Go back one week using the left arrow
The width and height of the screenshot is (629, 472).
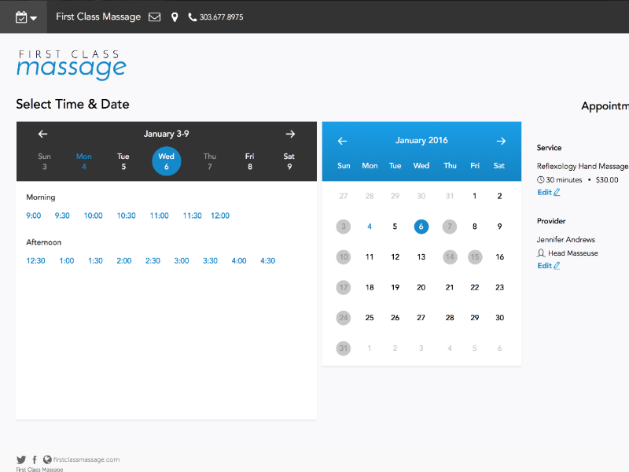click(x=42, y=134)
